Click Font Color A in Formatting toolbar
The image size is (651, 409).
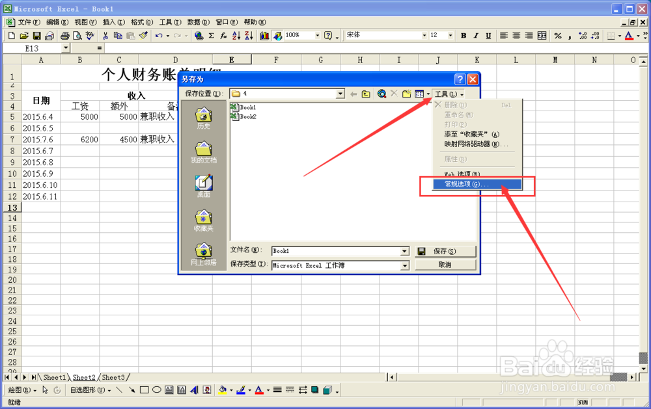[x=629, y=36]
